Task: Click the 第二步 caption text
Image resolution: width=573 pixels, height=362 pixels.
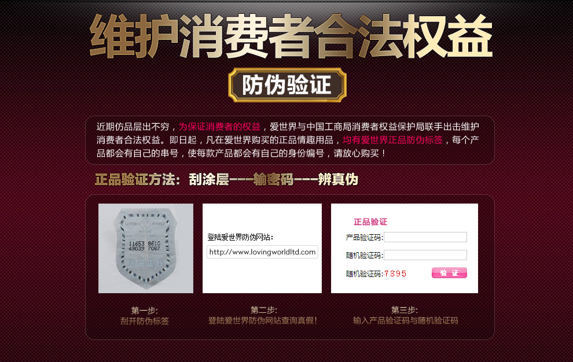Action: coord(264,310)
